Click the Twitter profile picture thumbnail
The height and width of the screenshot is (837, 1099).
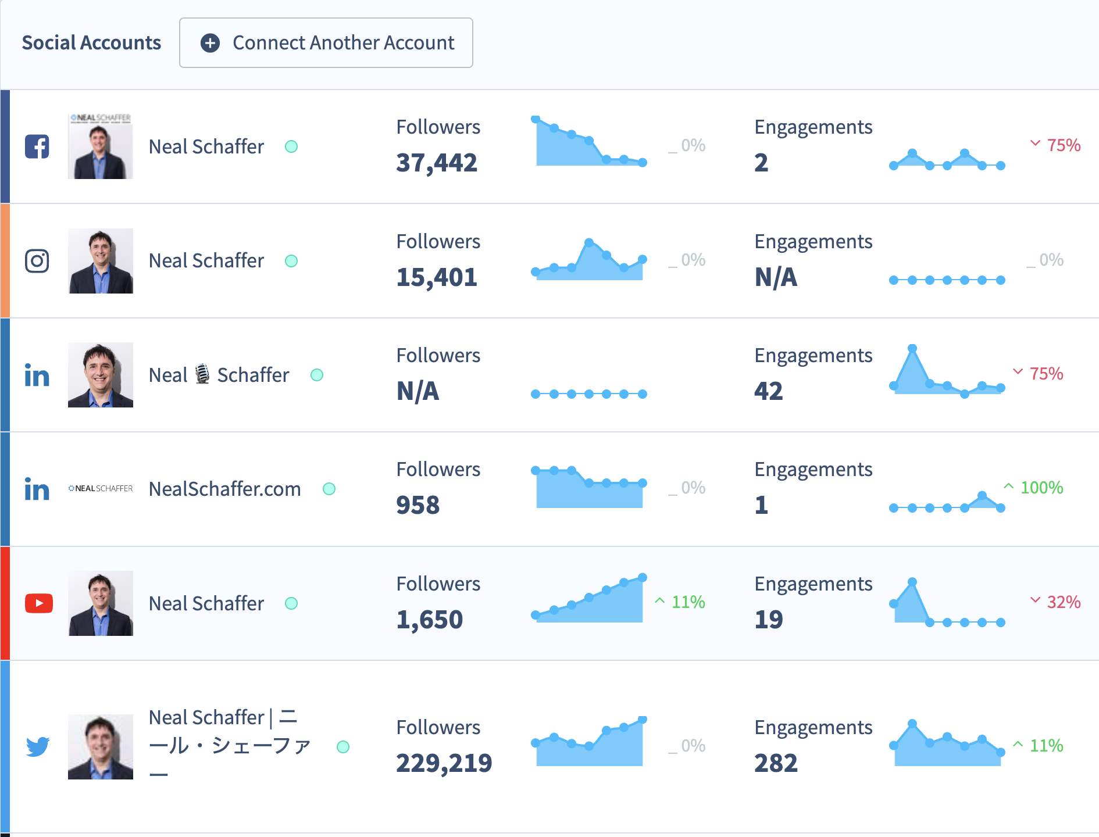[x=101, y=746]
